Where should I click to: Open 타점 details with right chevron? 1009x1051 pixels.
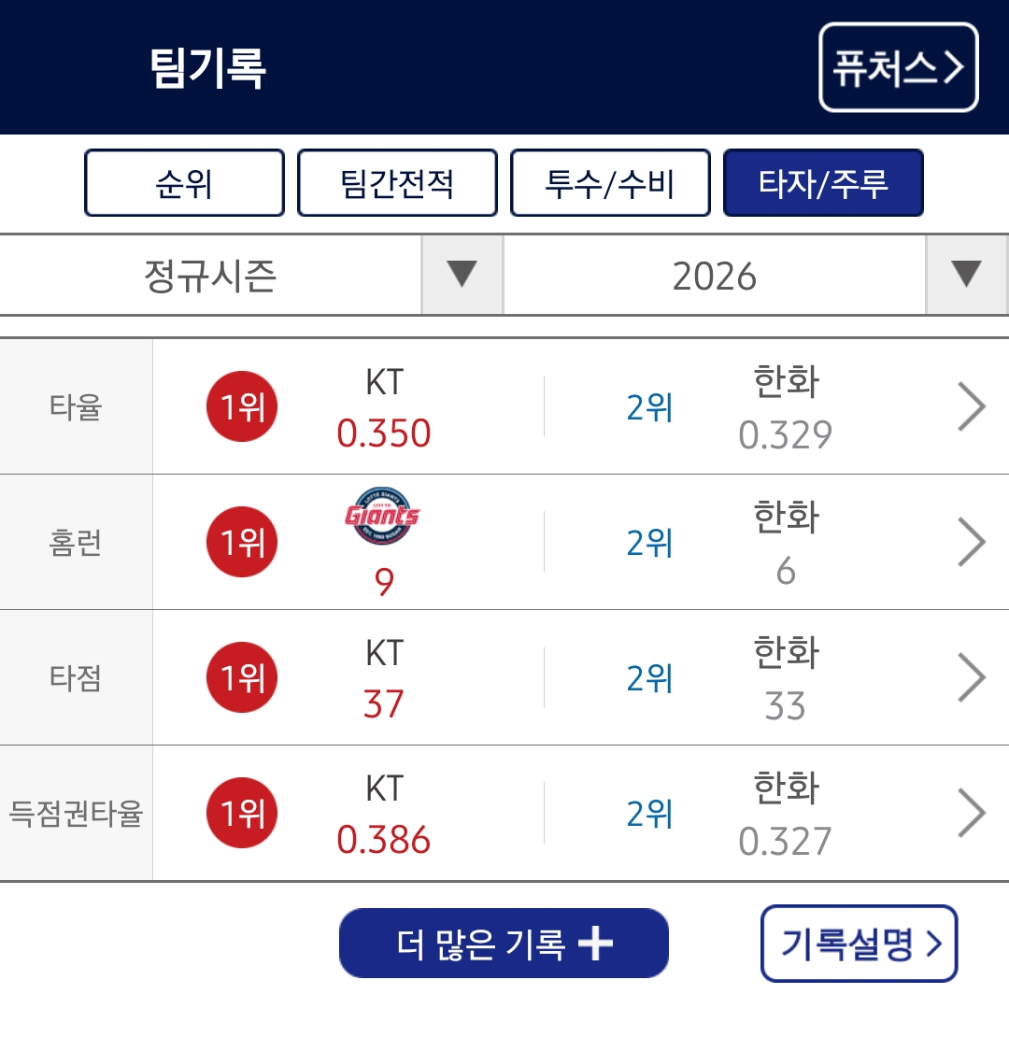[x=972, y=678]
